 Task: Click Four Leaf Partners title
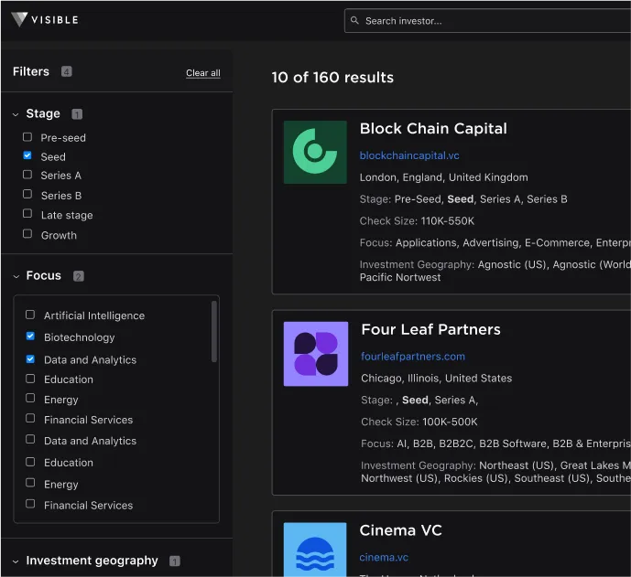[x=431, y=329]
